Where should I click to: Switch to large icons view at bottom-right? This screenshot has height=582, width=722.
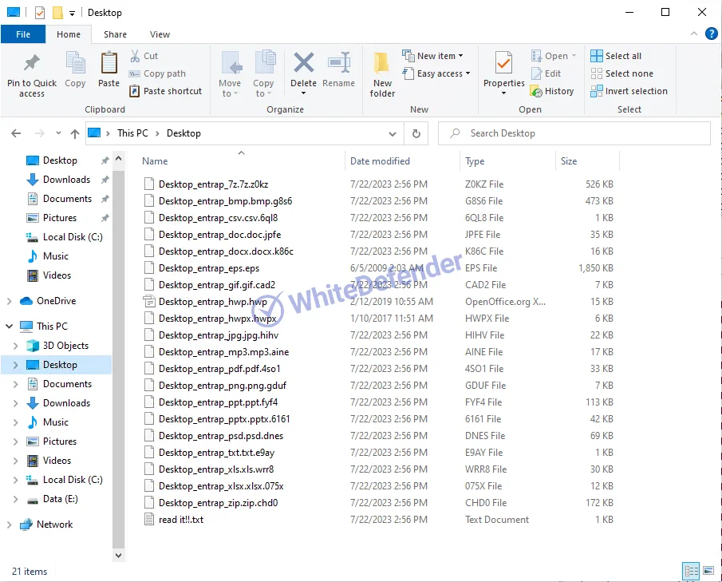point(708,571)
